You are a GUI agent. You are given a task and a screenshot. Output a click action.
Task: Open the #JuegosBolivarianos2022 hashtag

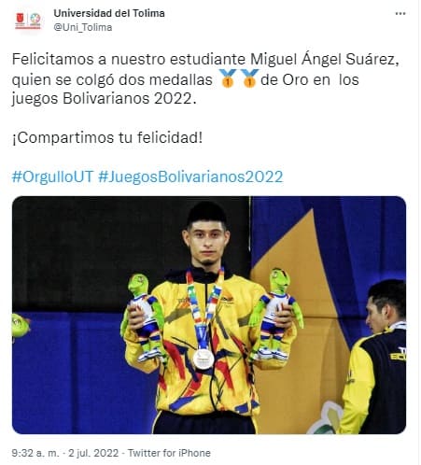pos(190,176)
